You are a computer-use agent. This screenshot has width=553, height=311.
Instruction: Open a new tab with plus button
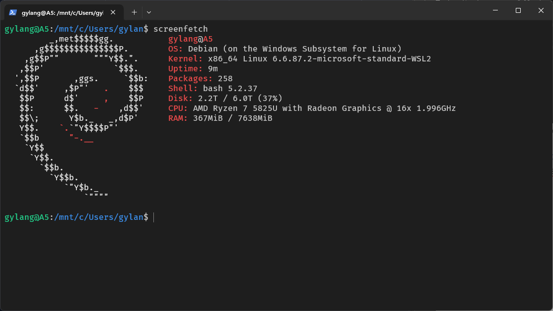click(134, 12)
